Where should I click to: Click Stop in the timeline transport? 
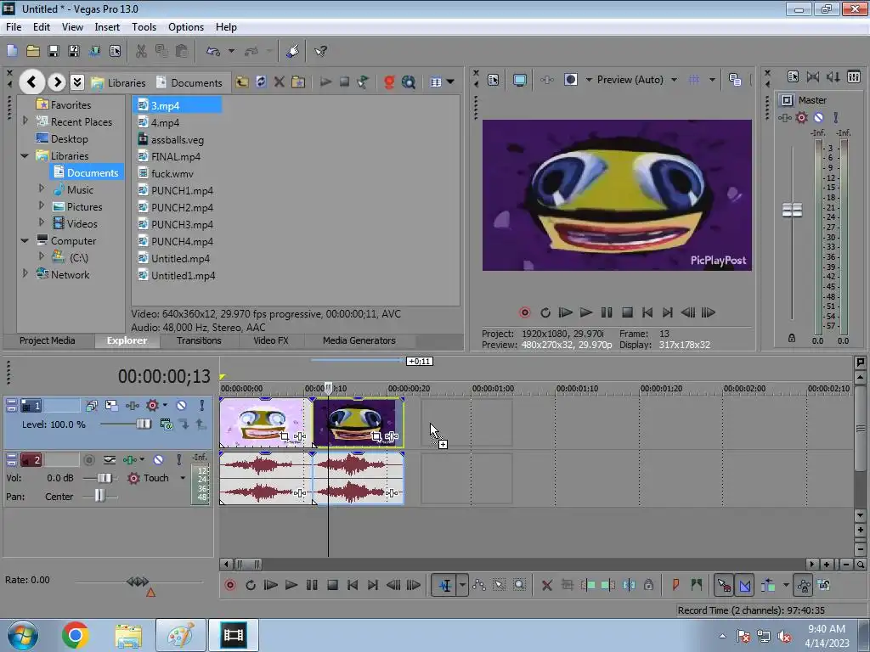[332, 585]
